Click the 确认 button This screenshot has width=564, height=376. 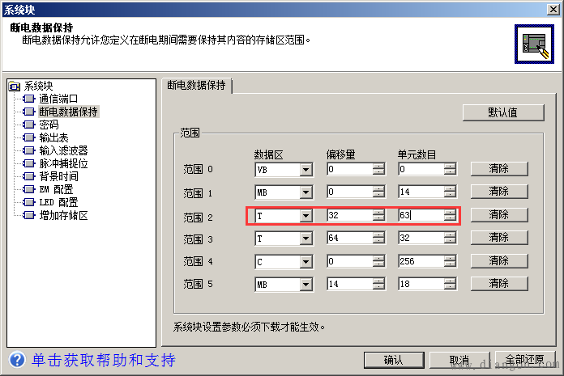[394, 360]
